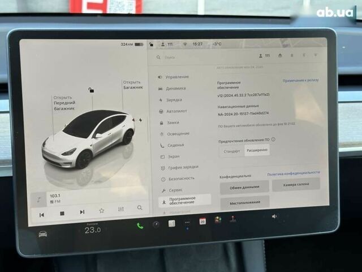This screenshot has height=272, width=362.
Task: Favorite the current station with star
Action: (101, 211)
